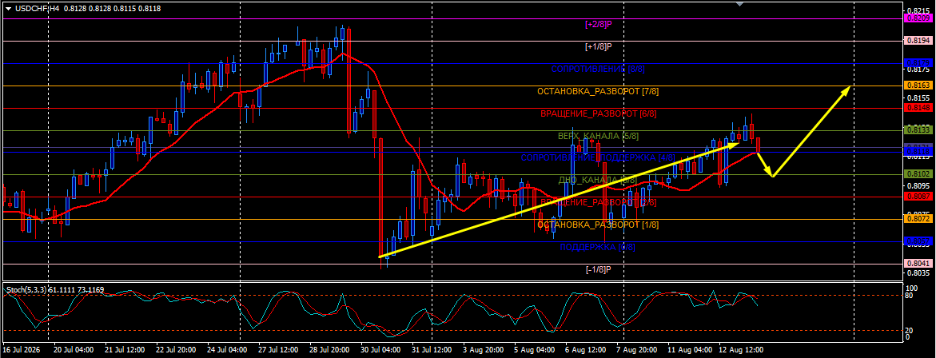Click the [-1/8]P level label
936x358 pixels.
point(599,269)
